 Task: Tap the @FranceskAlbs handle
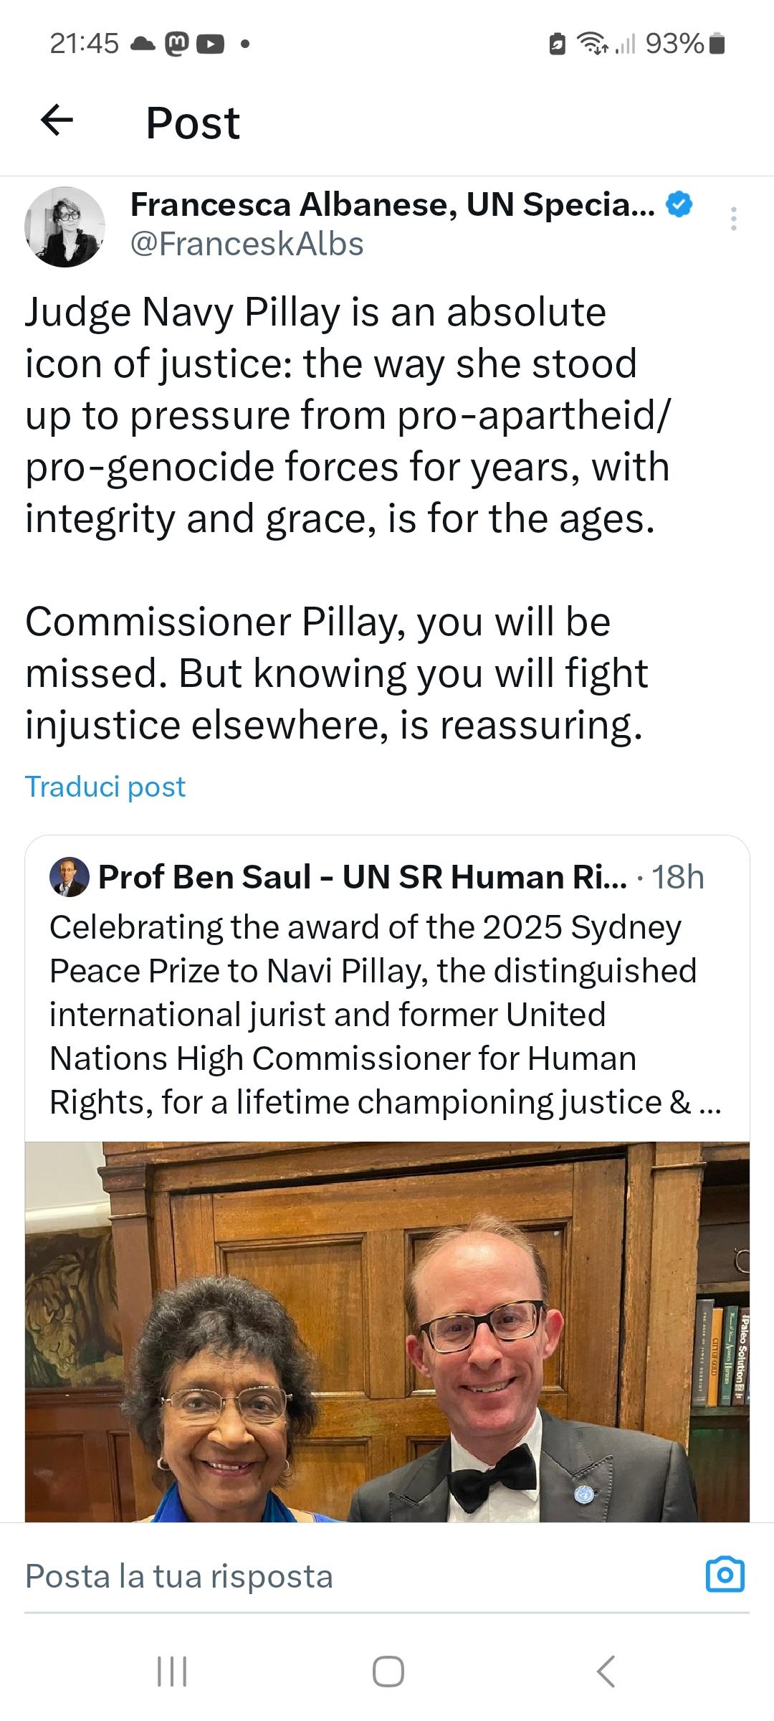pyautogui.click(x=247, y=245)
